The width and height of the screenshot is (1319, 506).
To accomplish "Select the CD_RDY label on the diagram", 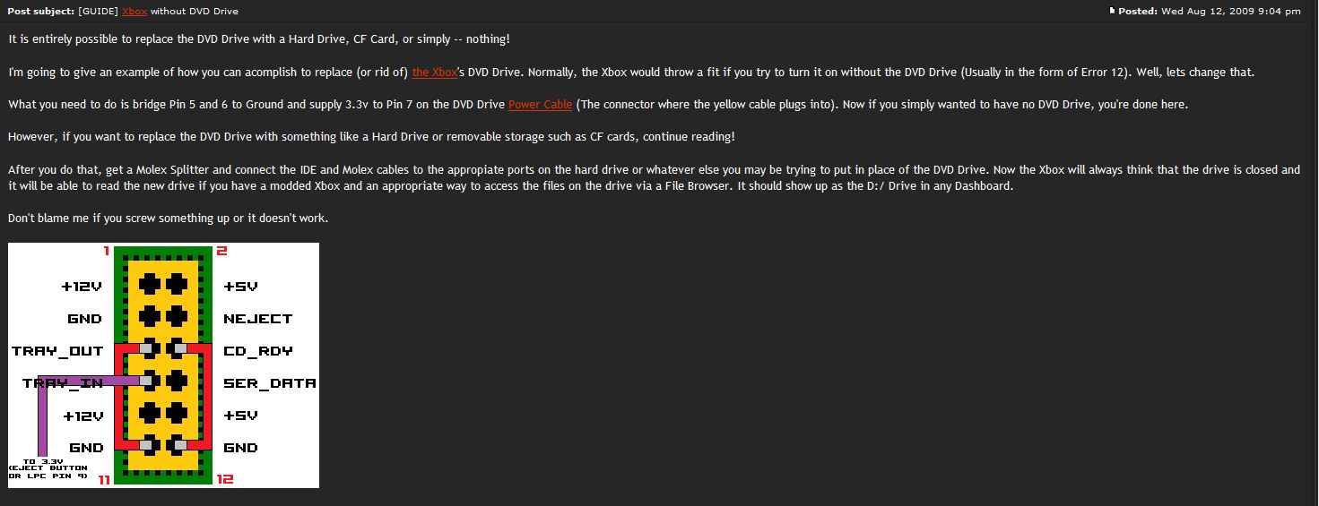I will [258, 351].
